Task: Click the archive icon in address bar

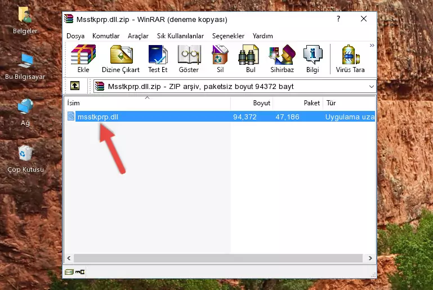Action: click(x=100, y=87)
